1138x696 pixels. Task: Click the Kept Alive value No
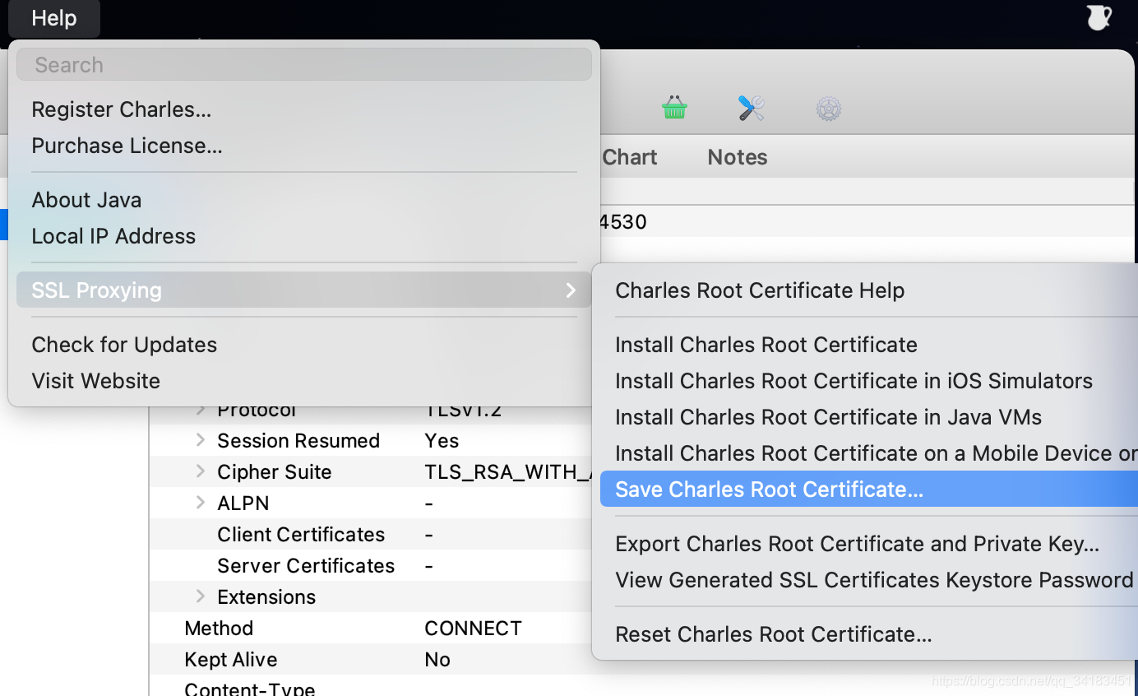point(437,660)
